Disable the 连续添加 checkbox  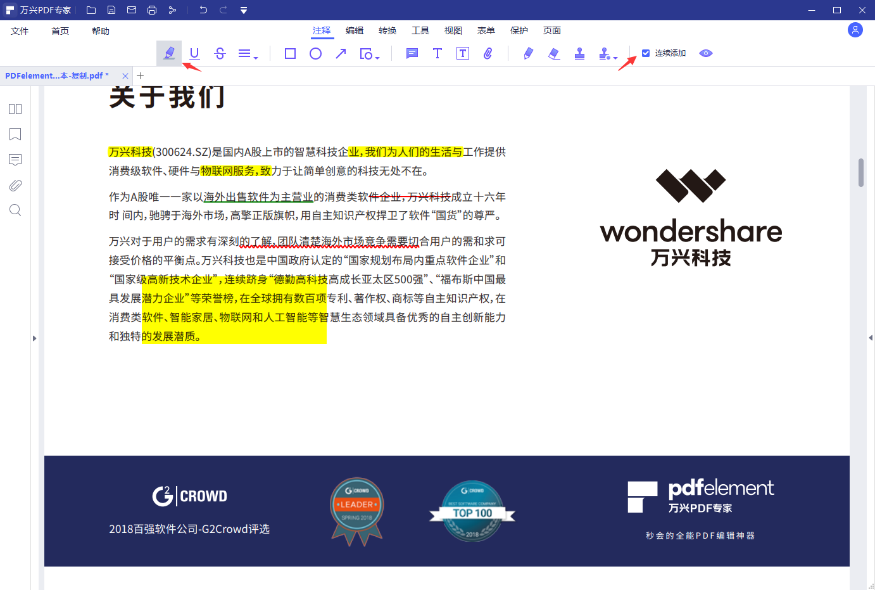click(x=647, y=53)
